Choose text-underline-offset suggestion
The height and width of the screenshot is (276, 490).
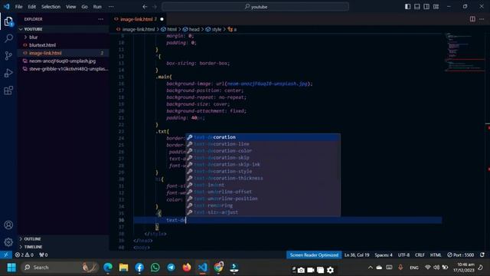263,192
